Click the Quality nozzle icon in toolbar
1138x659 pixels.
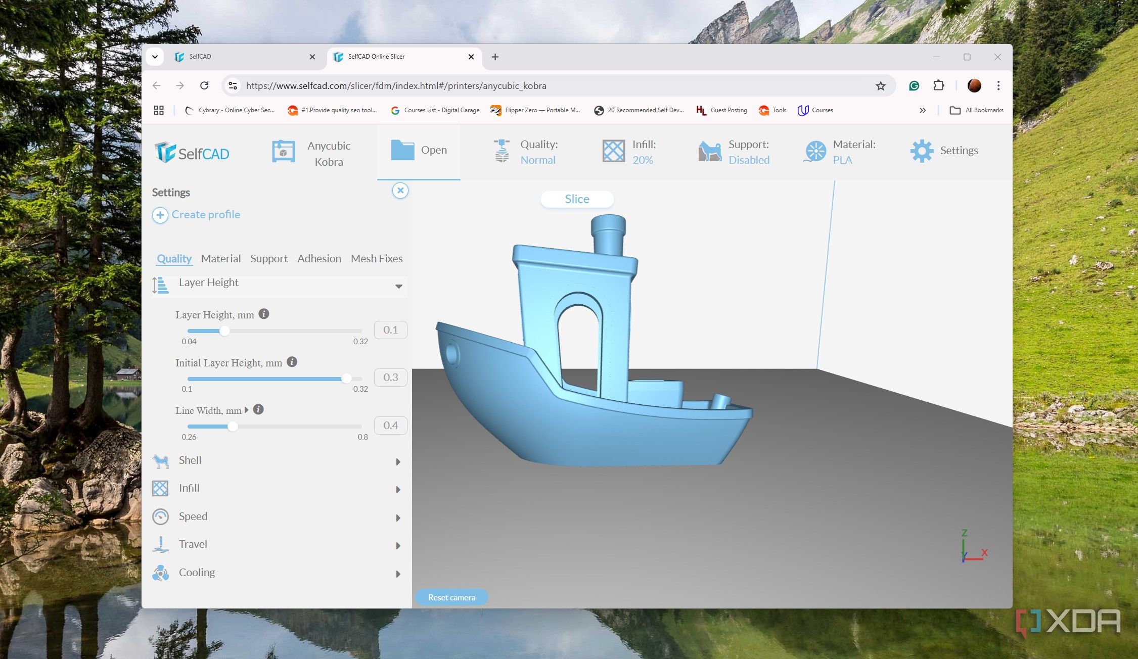click(x=502, y=151)
